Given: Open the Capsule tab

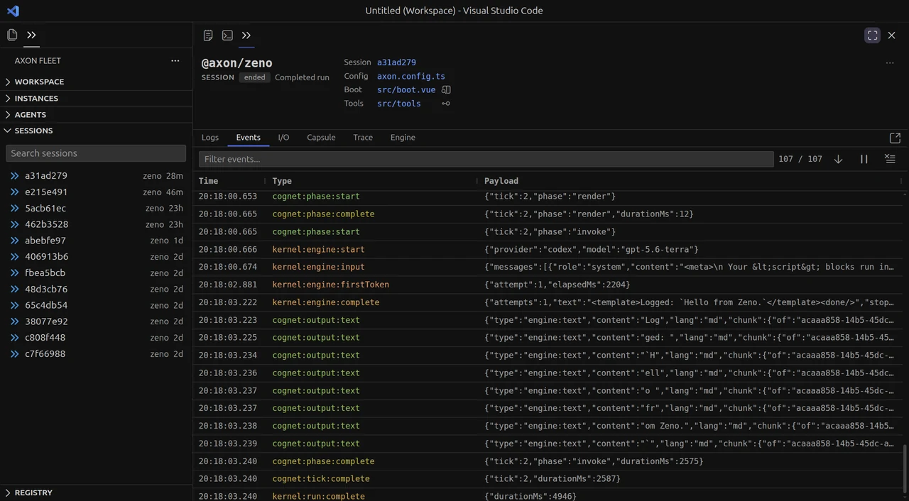Looking at the screenshot, I should pyautogui.click(x=321, y=138).
